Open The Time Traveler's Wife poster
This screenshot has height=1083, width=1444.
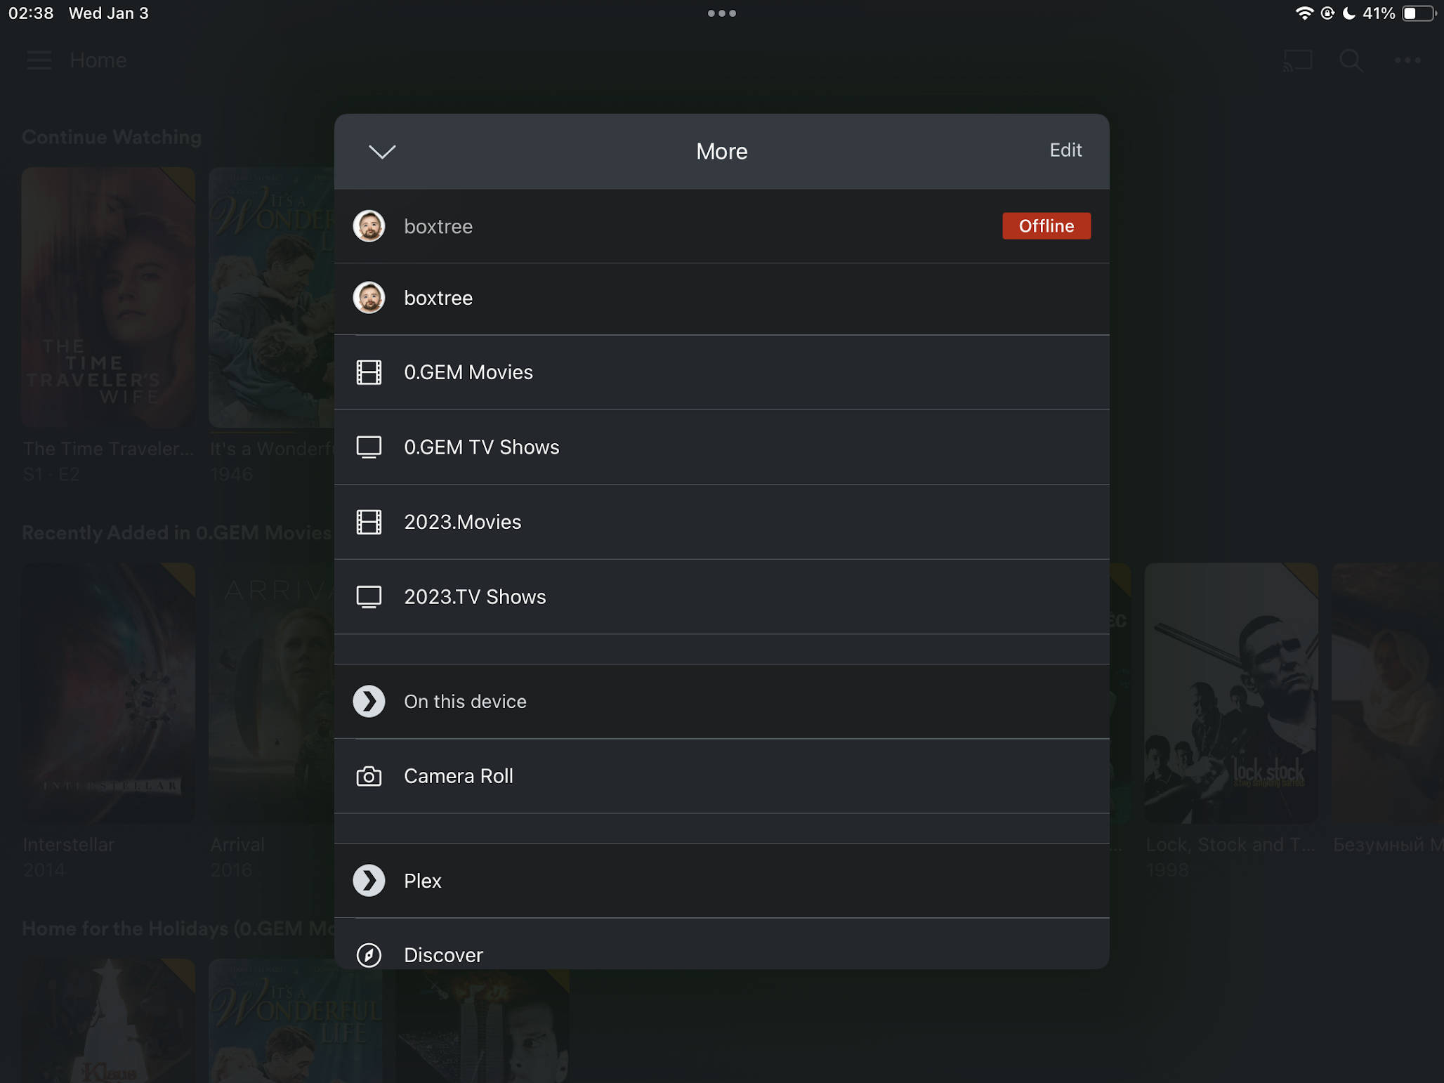tap(108, 297)
